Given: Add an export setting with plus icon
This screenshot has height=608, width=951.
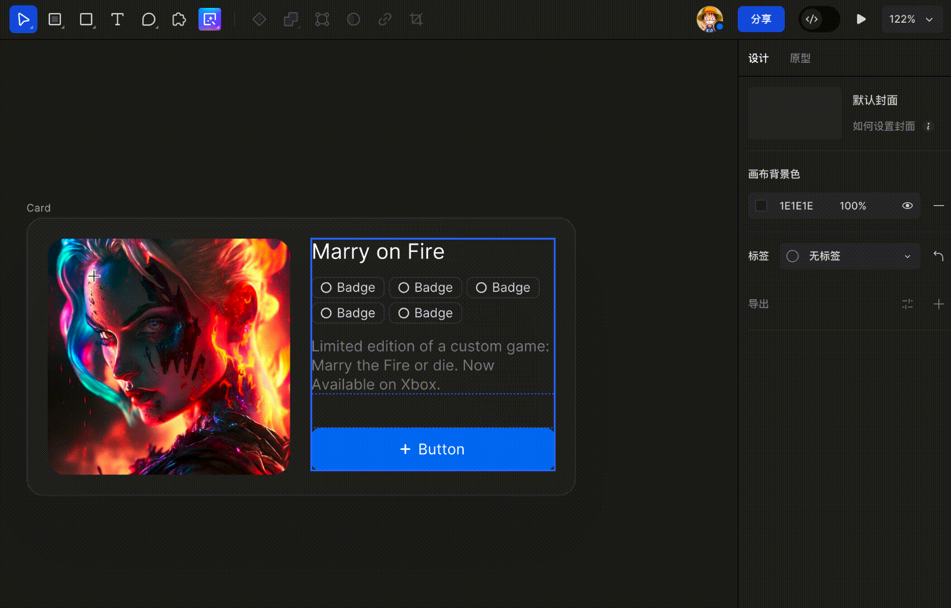Looking at the screenshot, I should pos(938,304).
